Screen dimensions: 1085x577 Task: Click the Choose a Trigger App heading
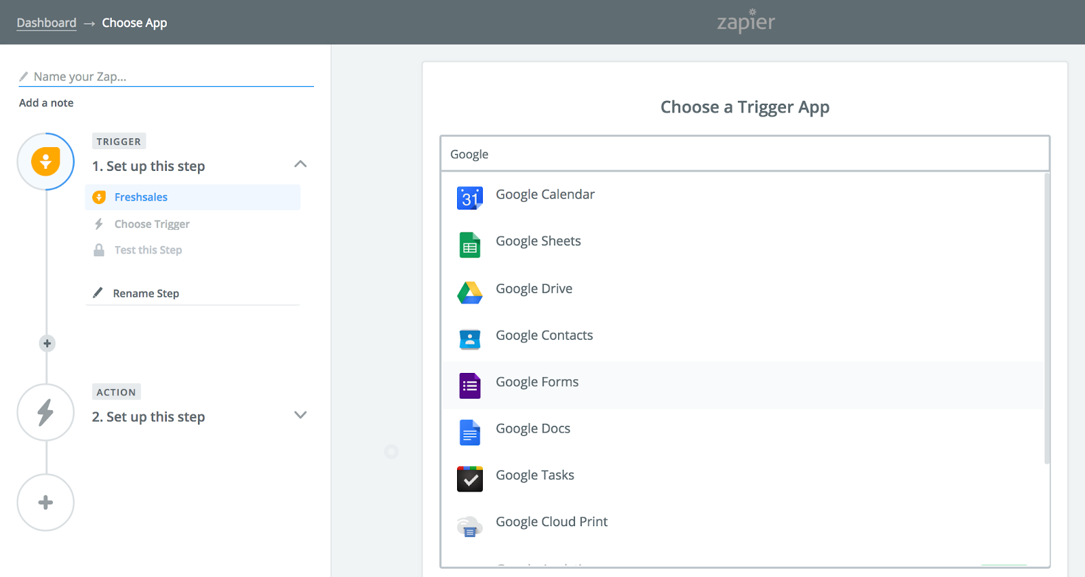pos(745,107)
